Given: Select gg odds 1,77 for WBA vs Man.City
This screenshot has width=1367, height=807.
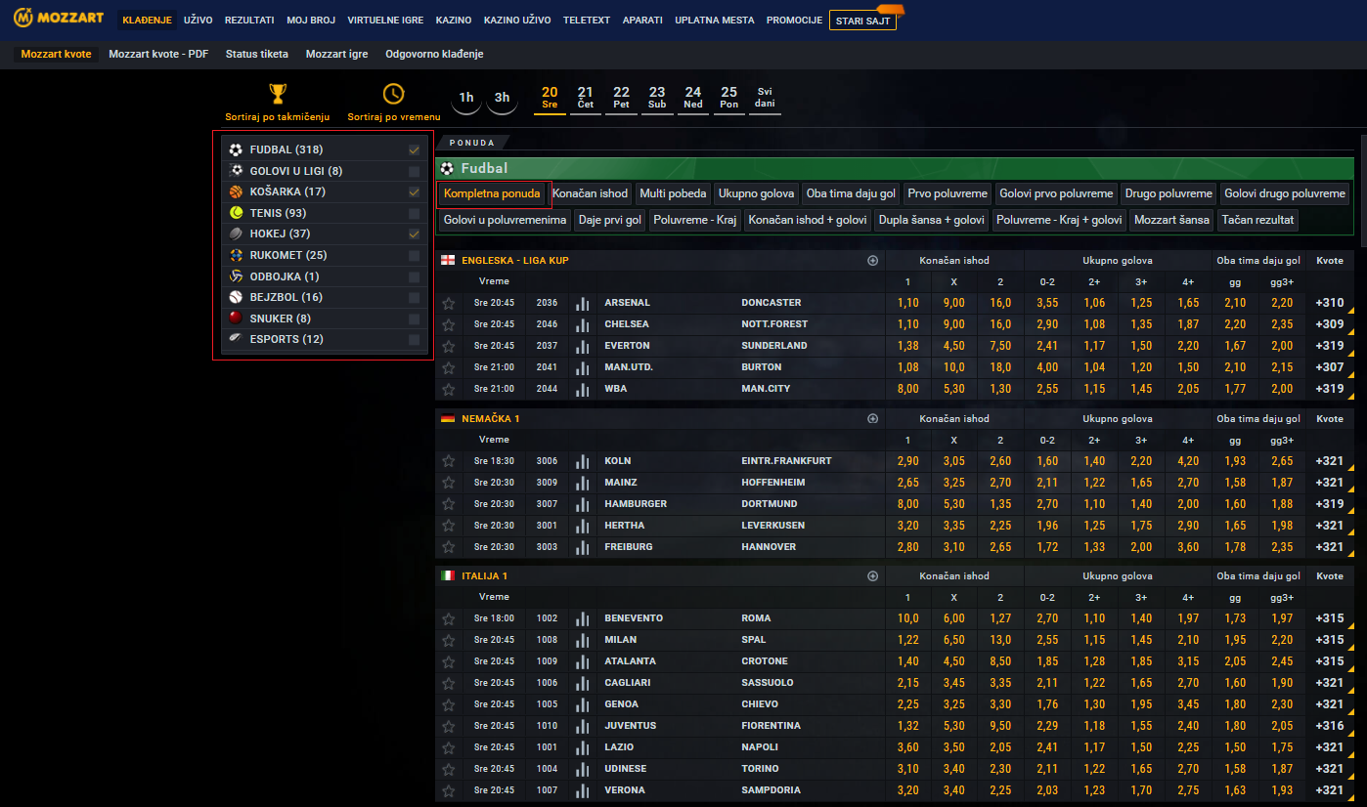Looking at the screenshot, I should [1235, 389].
